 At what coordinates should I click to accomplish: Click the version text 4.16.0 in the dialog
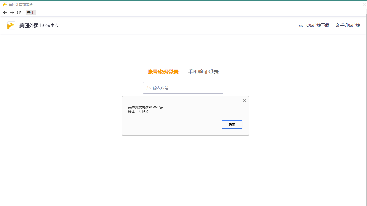tap(143, 112)
